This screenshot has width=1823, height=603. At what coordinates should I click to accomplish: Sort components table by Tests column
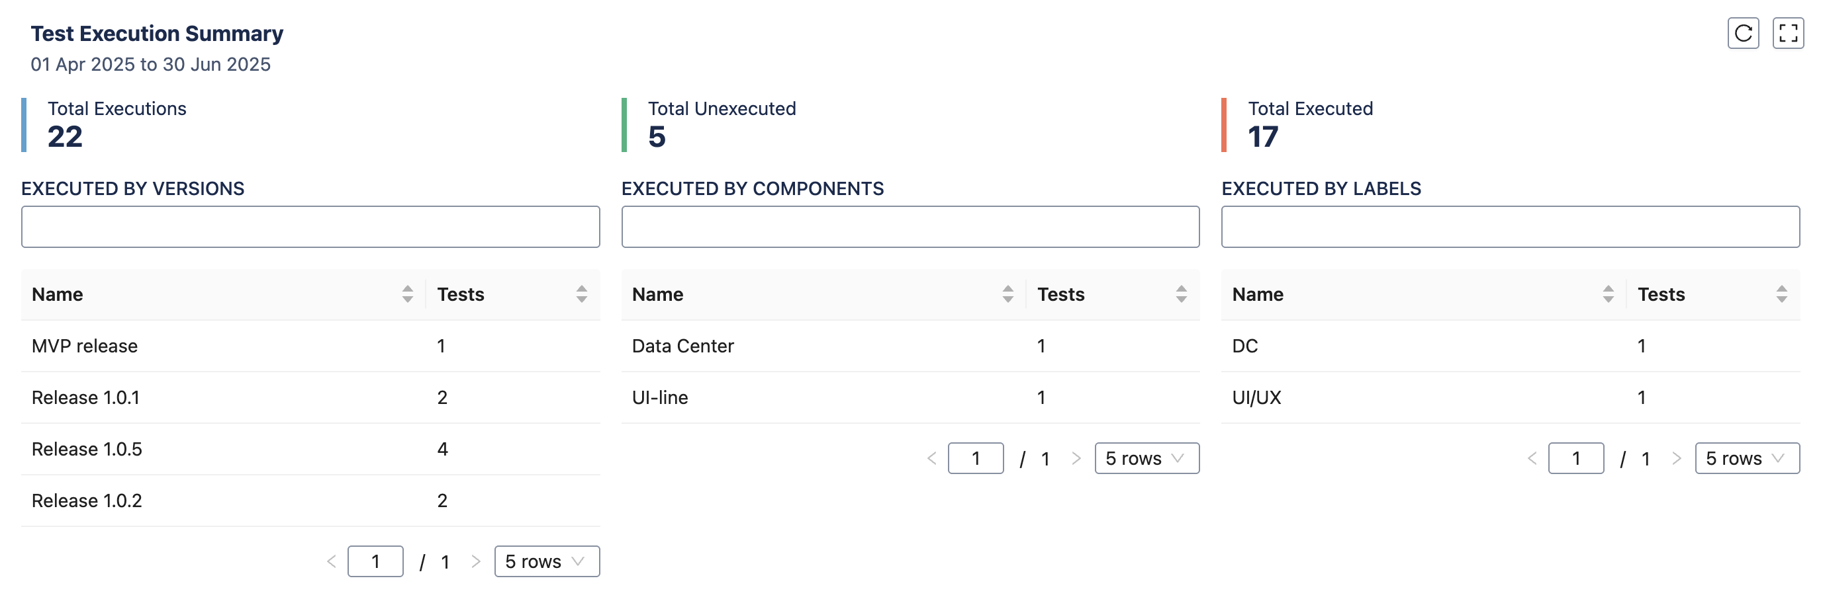pyautogui.click(x=1181, y=294)
